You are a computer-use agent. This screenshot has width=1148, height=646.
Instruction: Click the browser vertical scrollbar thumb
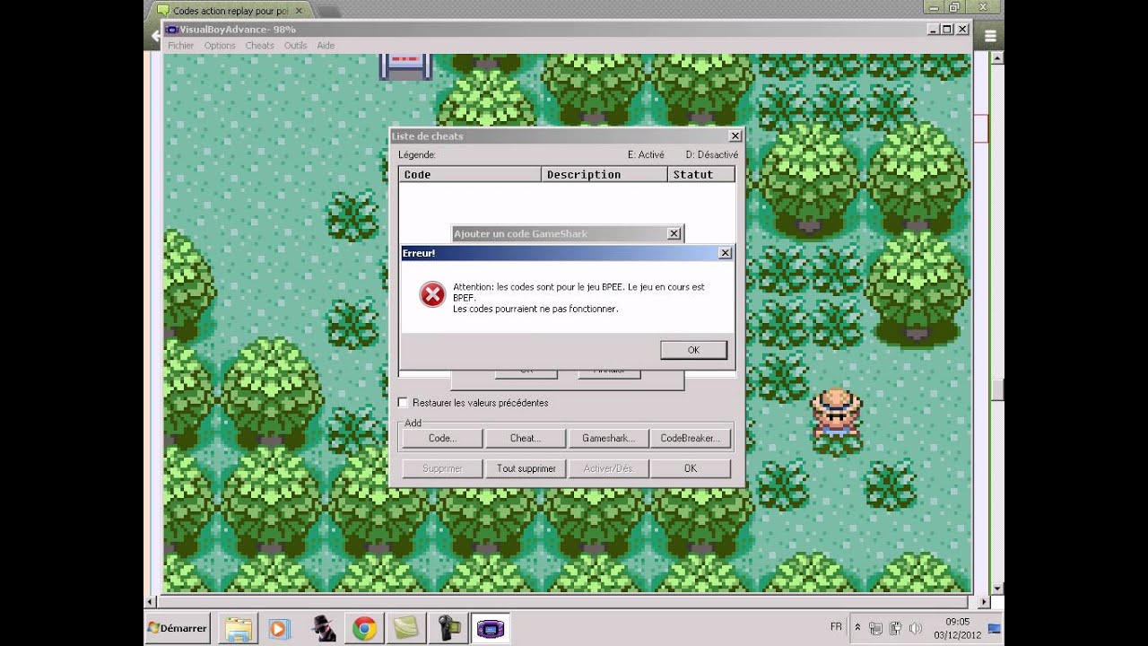pyautogui.click(x=996, y=390)
